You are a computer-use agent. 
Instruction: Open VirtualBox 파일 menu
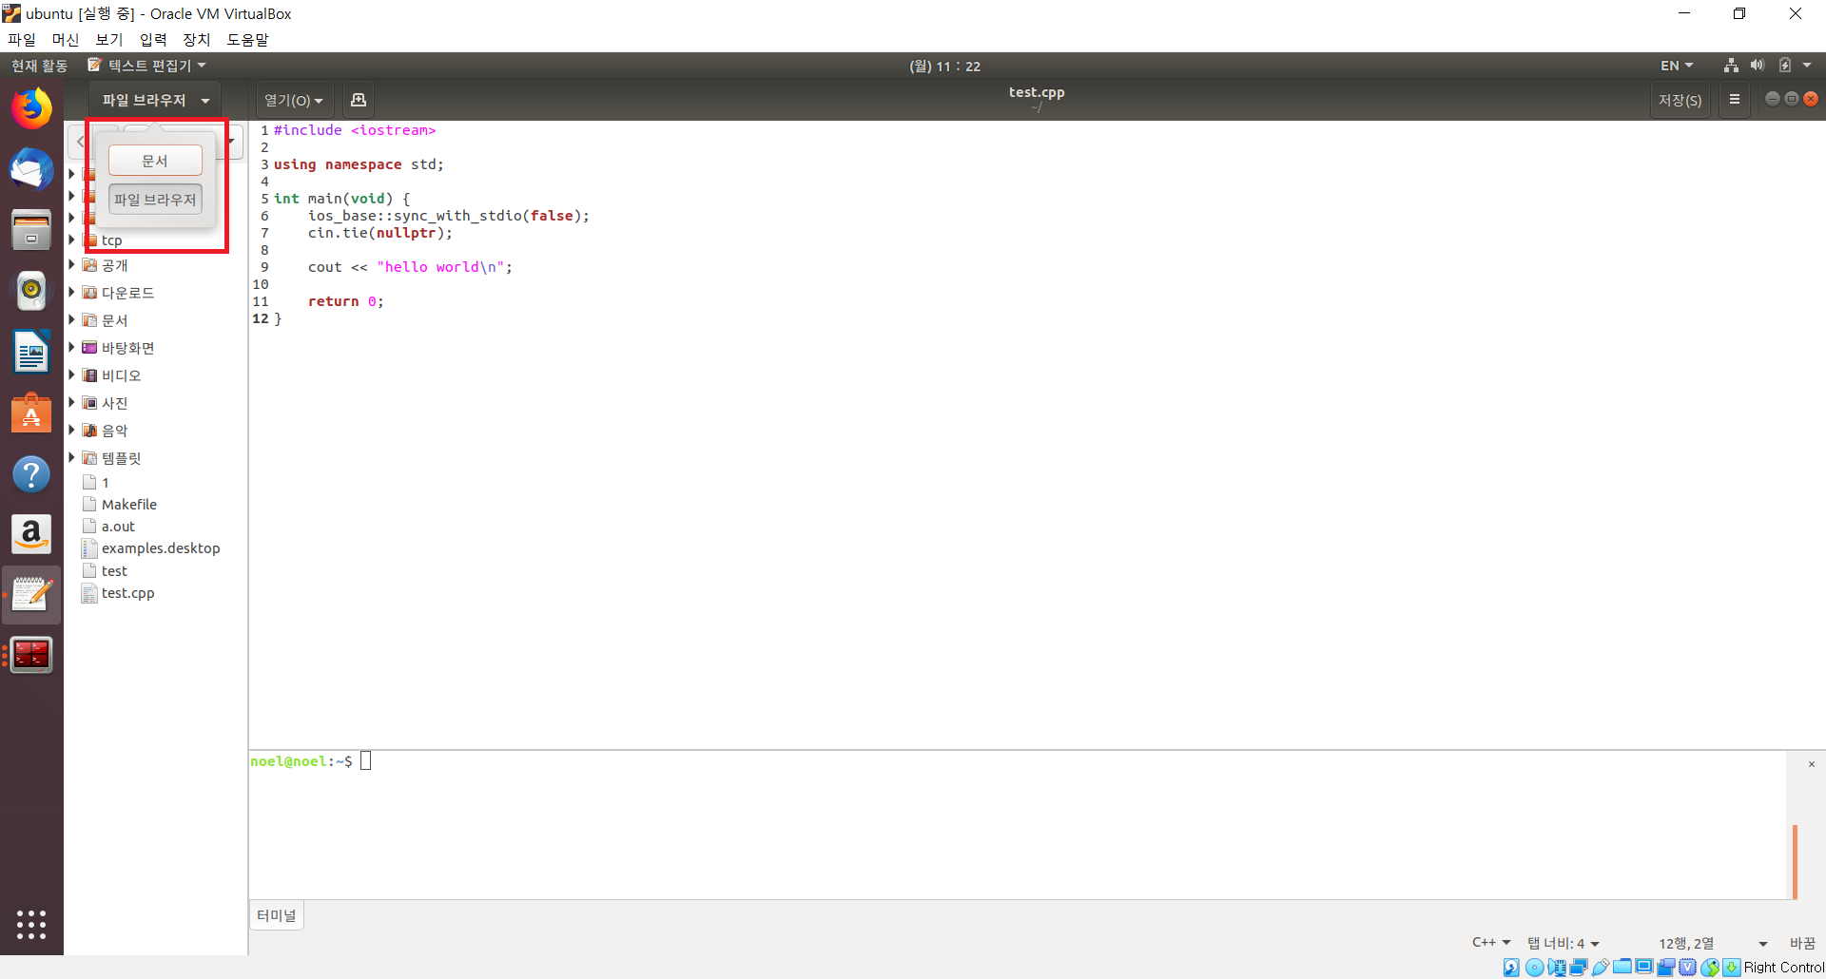pyautogui.click(x=22, y=40)
